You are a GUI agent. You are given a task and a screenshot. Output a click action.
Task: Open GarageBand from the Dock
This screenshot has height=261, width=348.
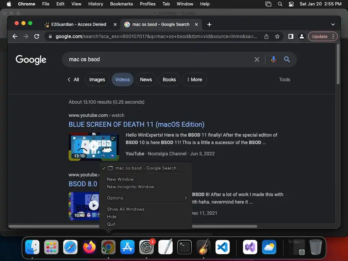click(x=204, y=247)
